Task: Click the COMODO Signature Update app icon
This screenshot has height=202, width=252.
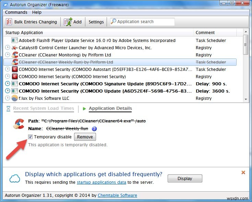Action: 15,84
